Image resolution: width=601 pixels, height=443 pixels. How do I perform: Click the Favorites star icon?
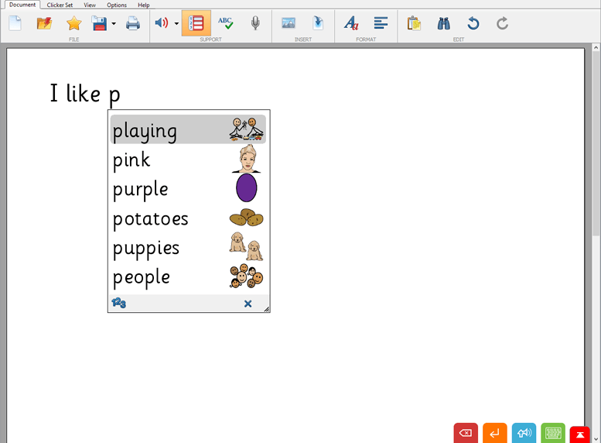[73, 23]
